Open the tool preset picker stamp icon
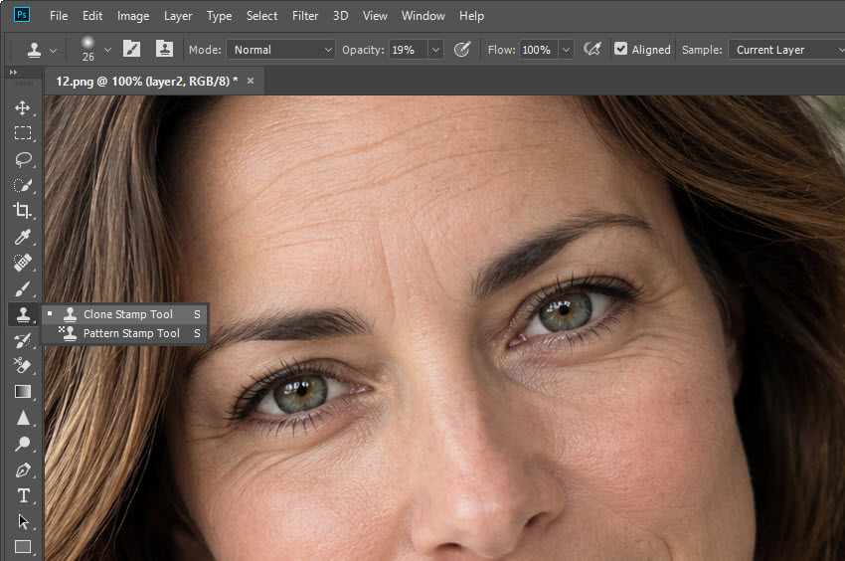 tap(41, 50)
